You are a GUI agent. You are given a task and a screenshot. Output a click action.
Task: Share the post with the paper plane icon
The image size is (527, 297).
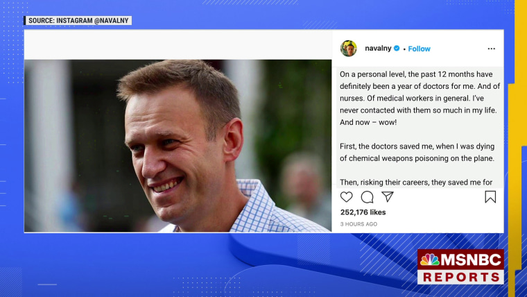388,196
